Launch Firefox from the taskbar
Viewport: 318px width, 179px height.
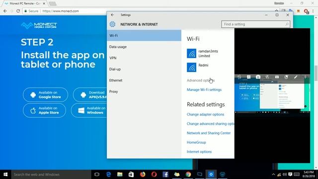pos(143,175)
